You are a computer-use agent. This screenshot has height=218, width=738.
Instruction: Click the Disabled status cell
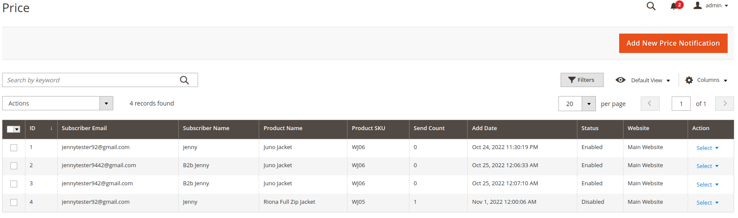click(x=592, y=202)
